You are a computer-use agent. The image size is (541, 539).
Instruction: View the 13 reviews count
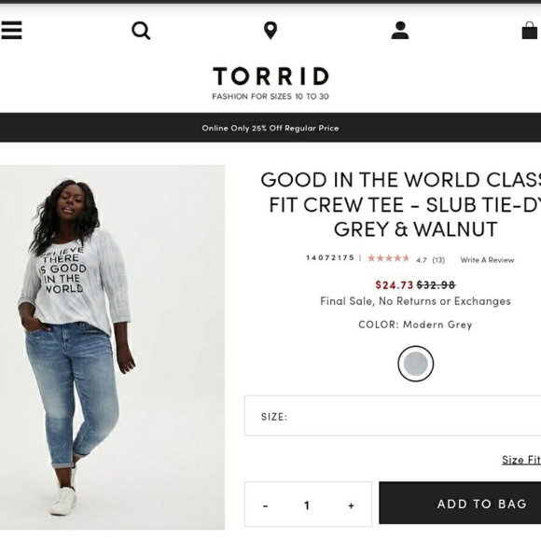coord(438,260)
